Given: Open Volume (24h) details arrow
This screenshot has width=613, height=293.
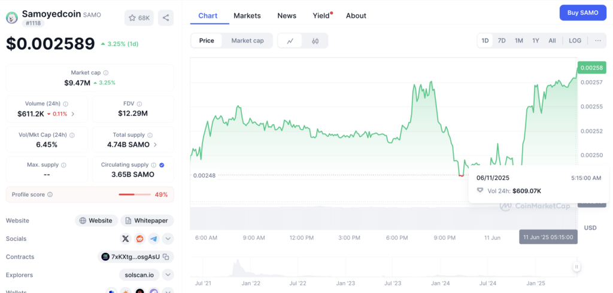Looking at the screenshot, I should pyautogui.click(x=73, y=114).
